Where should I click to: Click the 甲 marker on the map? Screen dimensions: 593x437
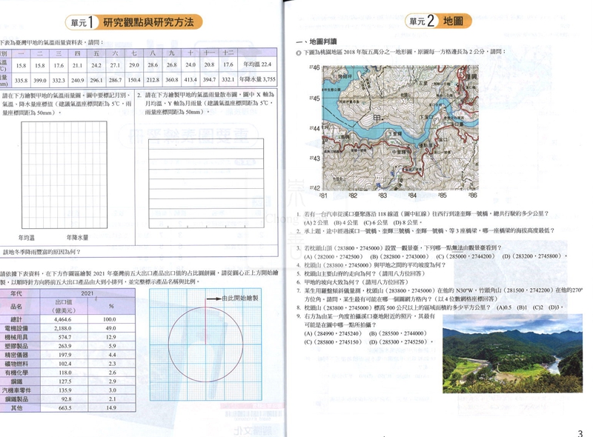(x=377, y=119)
